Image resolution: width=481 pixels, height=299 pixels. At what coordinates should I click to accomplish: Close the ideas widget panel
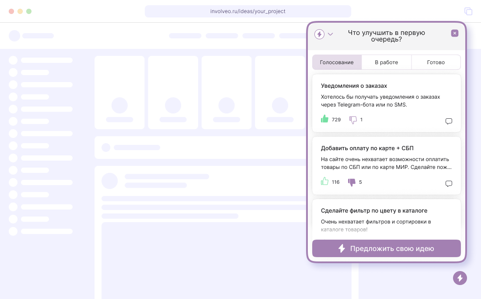point(455,33)
